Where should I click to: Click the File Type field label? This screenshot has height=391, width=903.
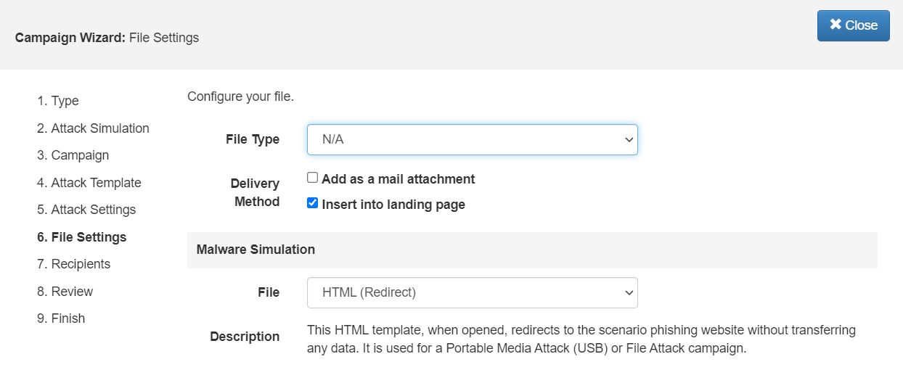pyautogui.click(x=253, y=139)
